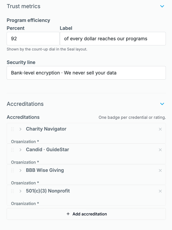Viewport: 172px width, 230px height.
Task: Focus the Security line text field
Action: pyautogui.click(x=86, y=73)
